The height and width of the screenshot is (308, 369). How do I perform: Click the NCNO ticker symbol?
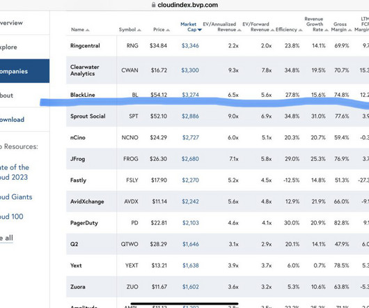click(130, 137)
